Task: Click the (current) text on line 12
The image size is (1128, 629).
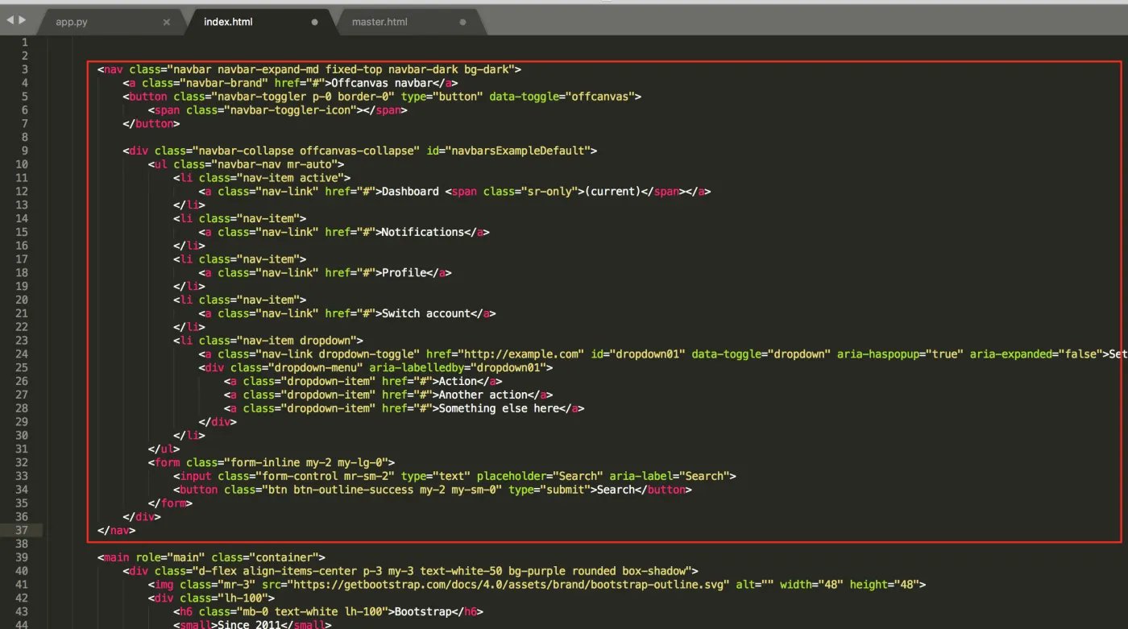Action: [x=613, y=192]
